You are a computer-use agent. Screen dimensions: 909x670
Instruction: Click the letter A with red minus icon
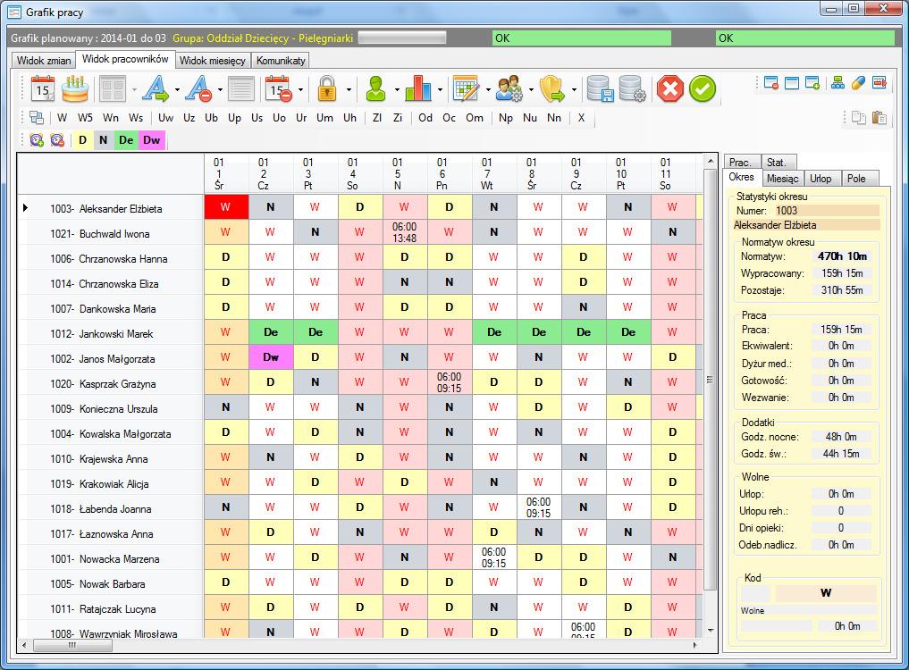198,88
